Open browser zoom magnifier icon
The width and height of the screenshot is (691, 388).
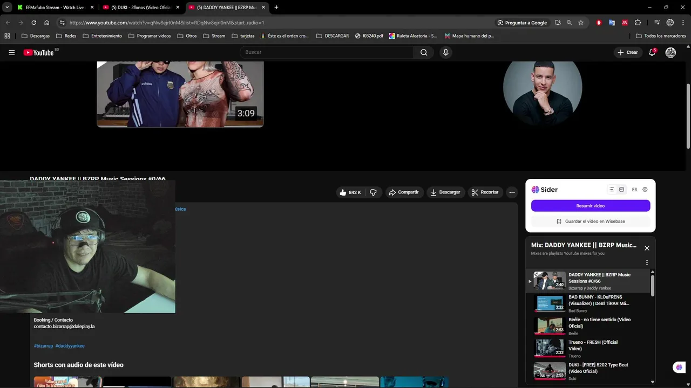(569, 23)
